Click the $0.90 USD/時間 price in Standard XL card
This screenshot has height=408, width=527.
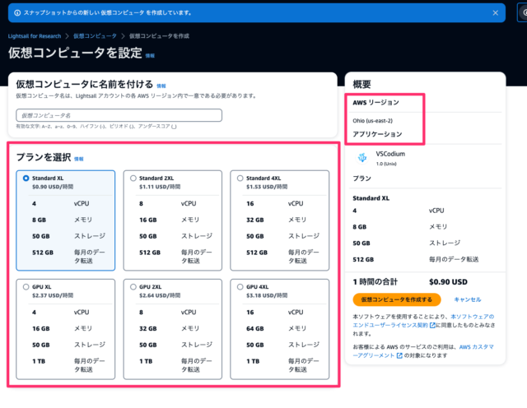pos(53,187)
